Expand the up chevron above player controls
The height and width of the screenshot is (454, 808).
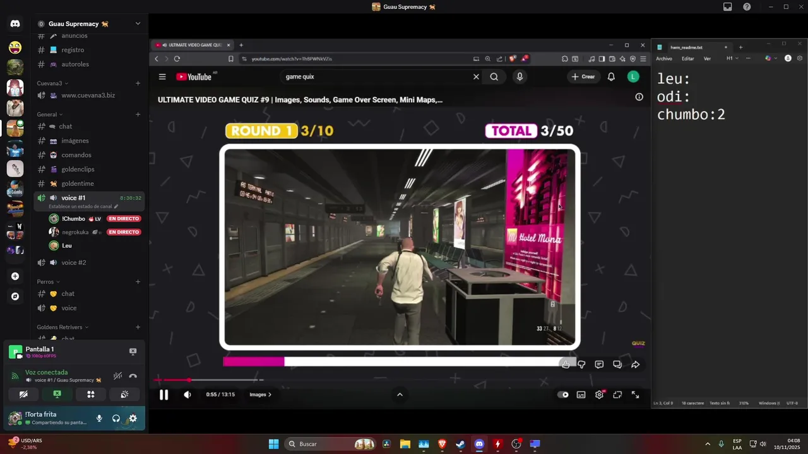400,395
